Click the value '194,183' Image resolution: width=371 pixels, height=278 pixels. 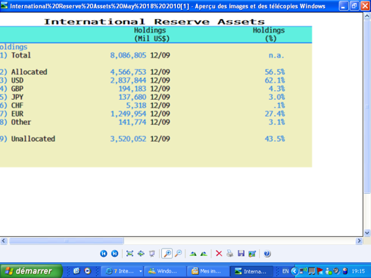(132, 89)
